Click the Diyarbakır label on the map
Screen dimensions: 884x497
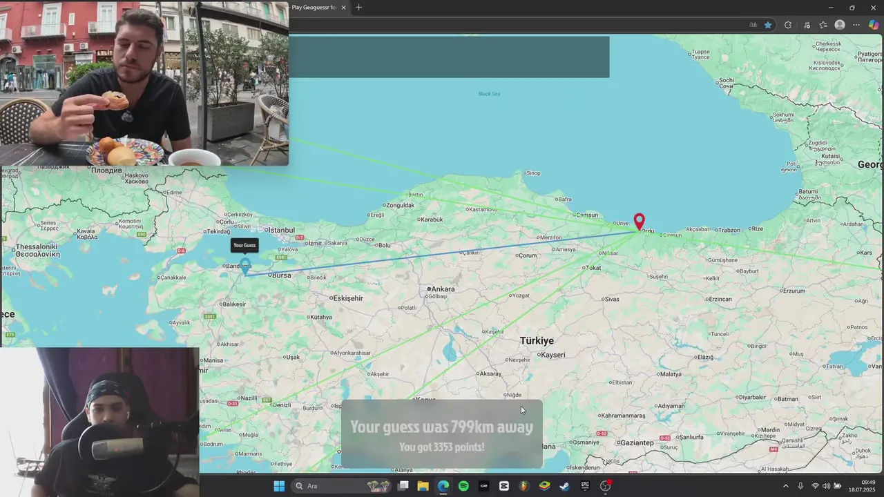point(753,397)
